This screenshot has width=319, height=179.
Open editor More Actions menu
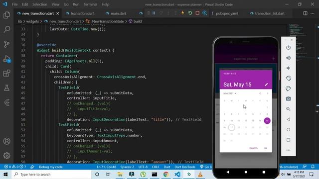(313, 13)
